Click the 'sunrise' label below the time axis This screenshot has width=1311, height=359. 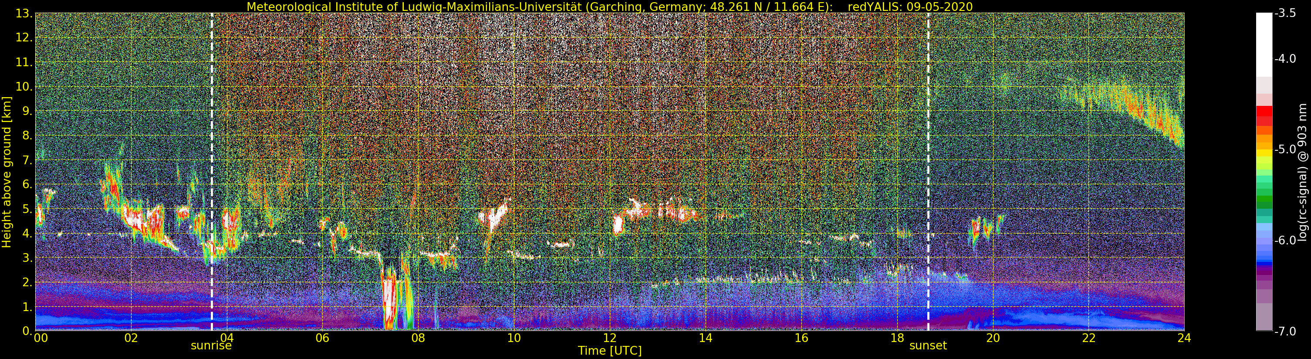click(211, 346)
